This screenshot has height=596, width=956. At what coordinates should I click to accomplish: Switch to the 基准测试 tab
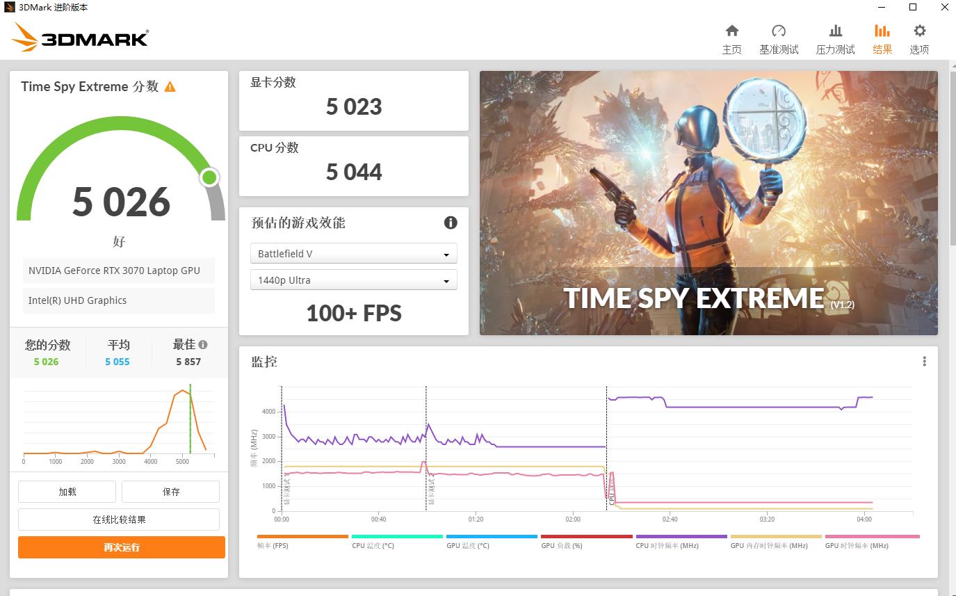(779, 38)
